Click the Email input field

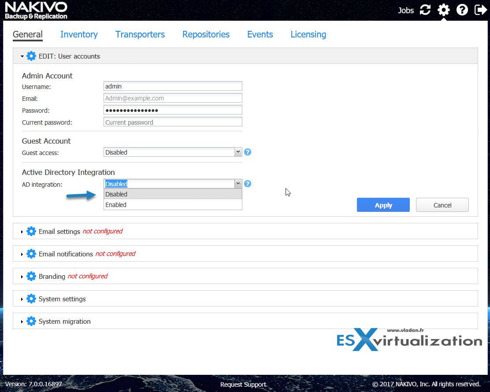[173, 98]
